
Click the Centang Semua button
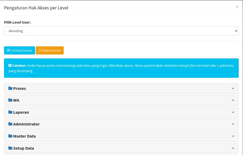[19, 50]
